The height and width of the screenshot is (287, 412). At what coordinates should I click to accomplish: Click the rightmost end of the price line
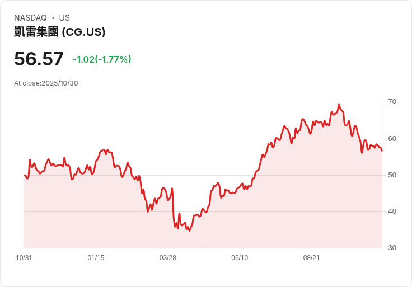(x=382, y=150)
